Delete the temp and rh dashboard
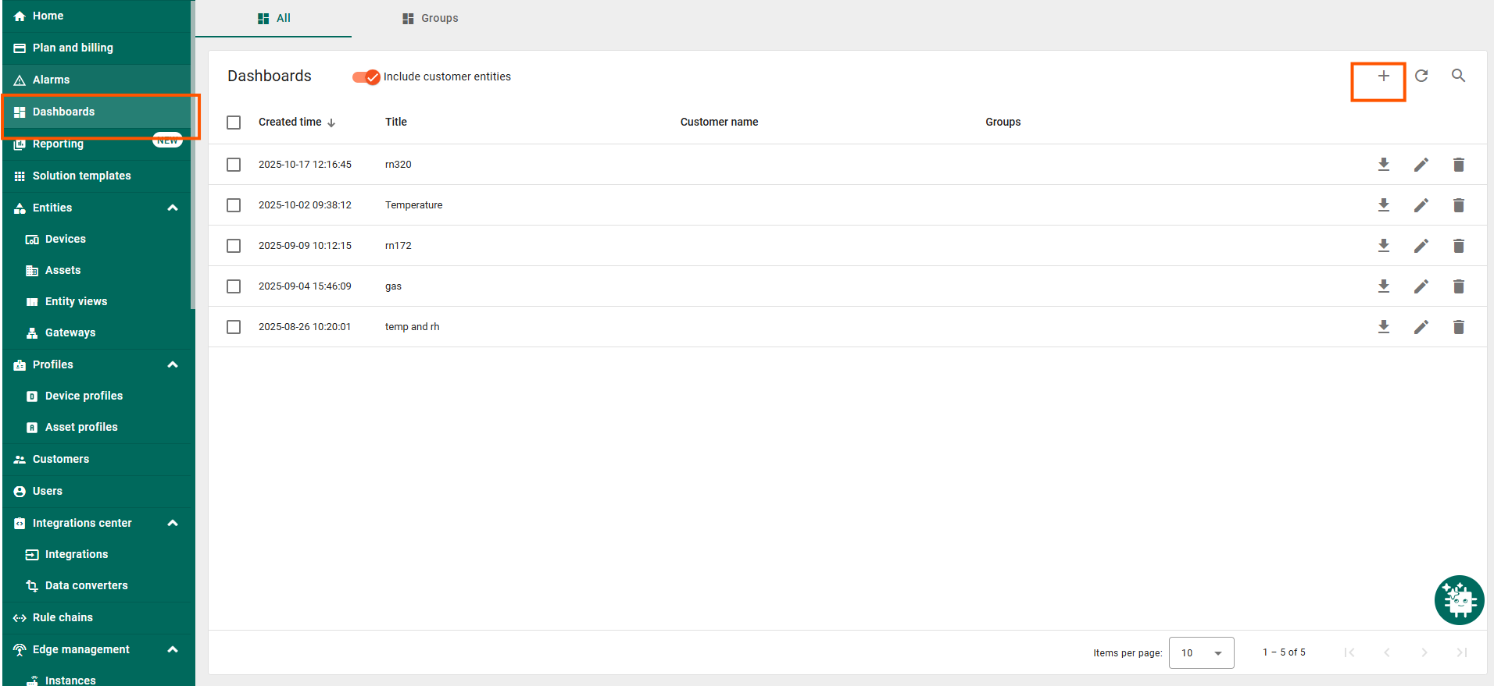Viewport: 1494px width, 686px height. pyautogui.click(x=1458, y=327)
